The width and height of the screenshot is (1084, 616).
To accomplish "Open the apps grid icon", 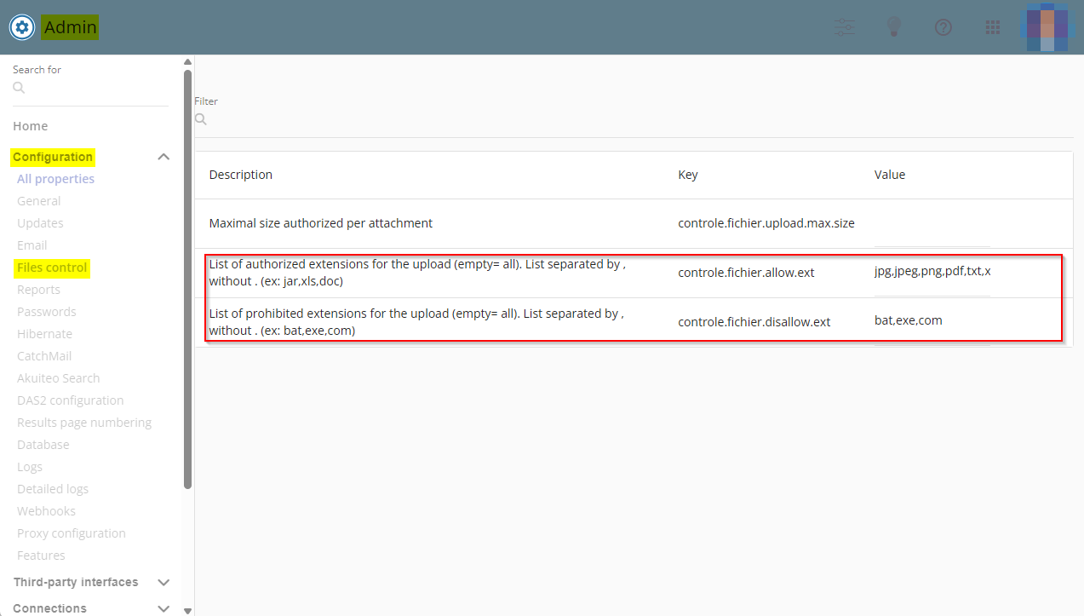I will [x=992, y=27].
